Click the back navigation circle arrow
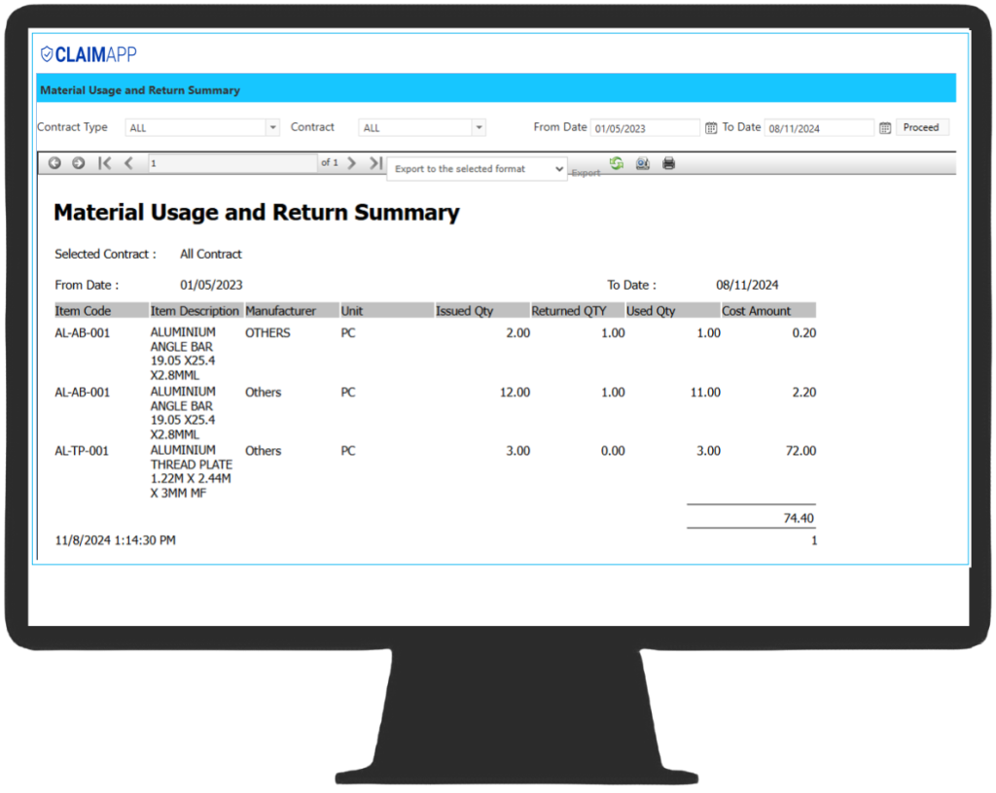 click(54, 163)
